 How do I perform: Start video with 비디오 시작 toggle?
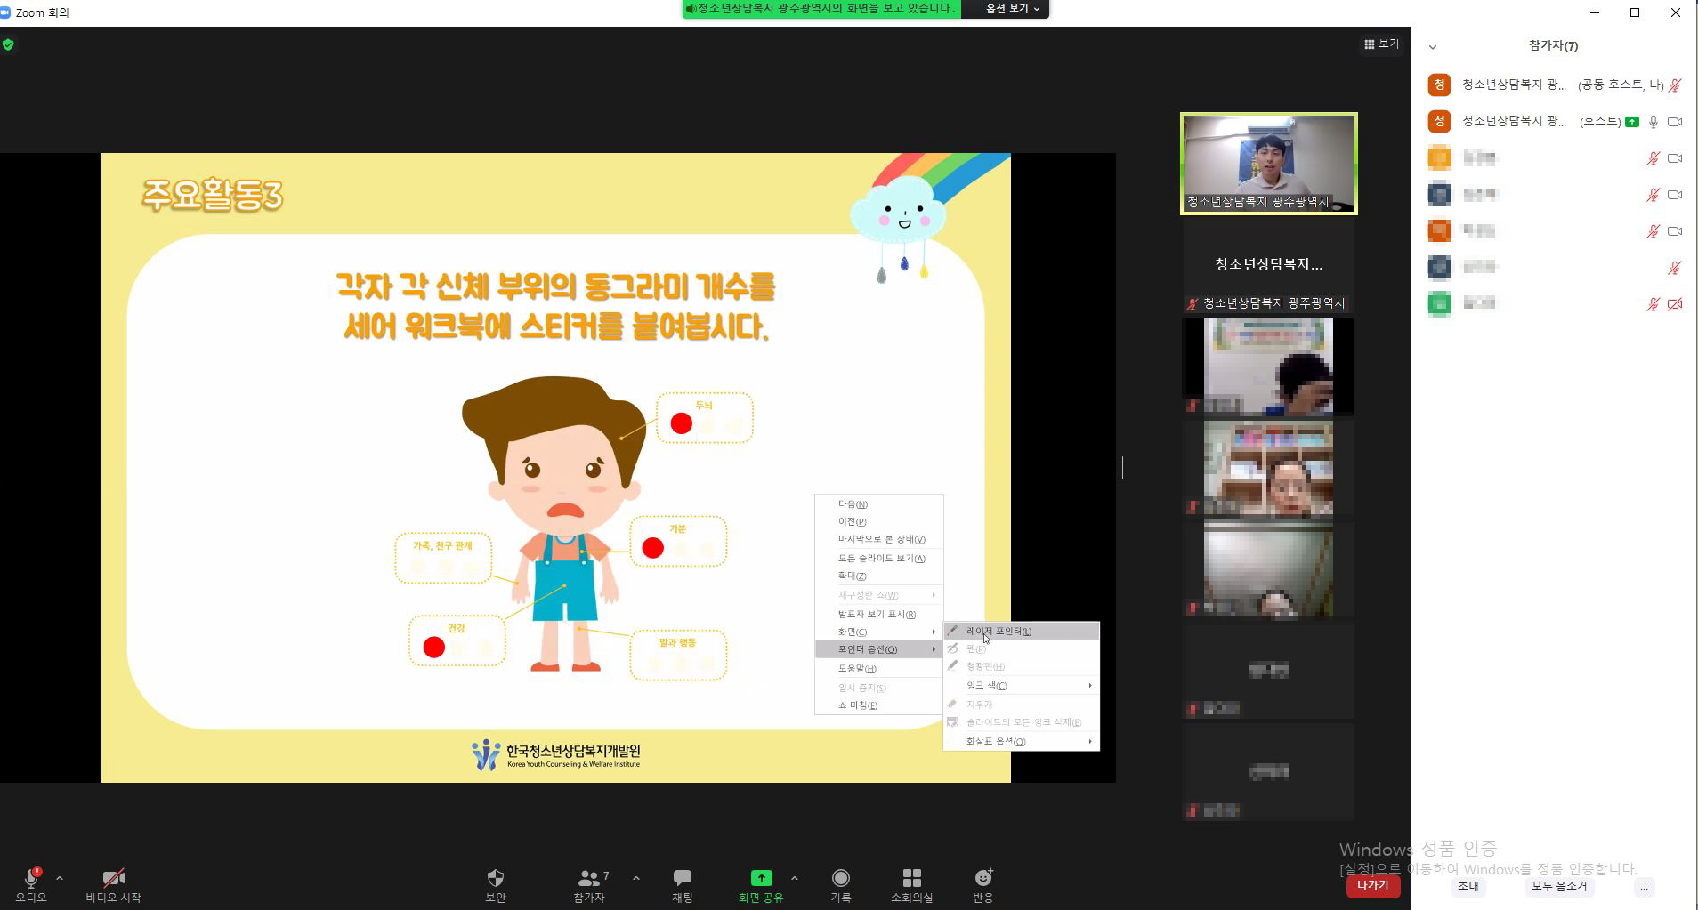click(113, 879)
